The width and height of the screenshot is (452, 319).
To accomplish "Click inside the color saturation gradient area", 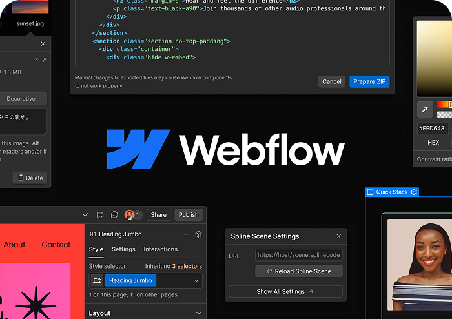I will click(434, 59).
